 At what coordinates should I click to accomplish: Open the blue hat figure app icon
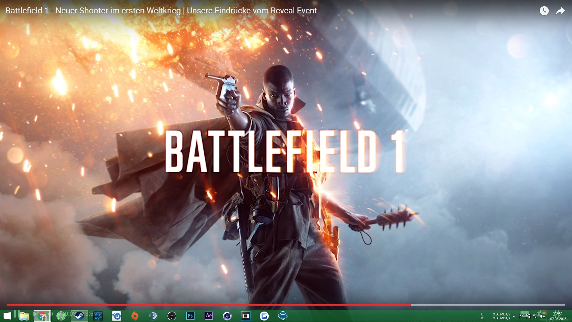(283, 316)
